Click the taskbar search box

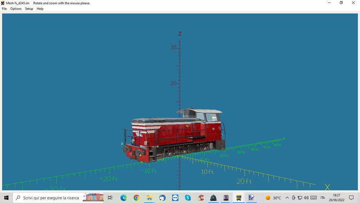coord(58,198)
